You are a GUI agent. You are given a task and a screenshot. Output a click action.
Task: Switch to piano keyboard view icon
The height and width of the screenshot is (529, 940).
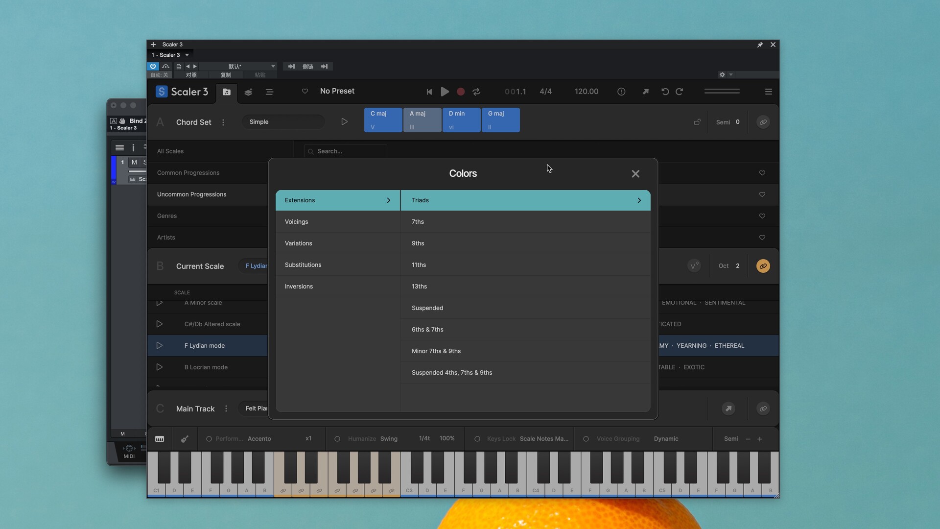tap(160, 439)
